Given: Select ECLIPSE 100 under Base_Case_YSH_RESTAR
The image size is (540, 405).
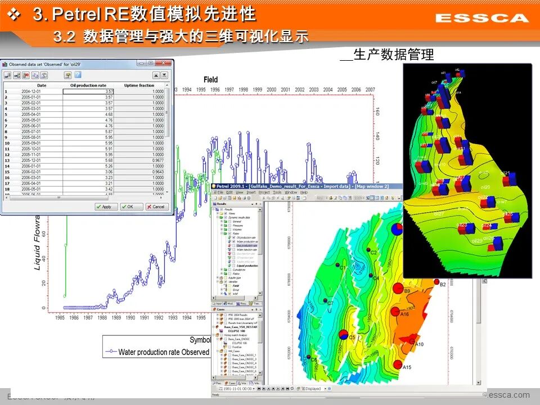Looking at the screenshot, I should (x=237, y=331).
